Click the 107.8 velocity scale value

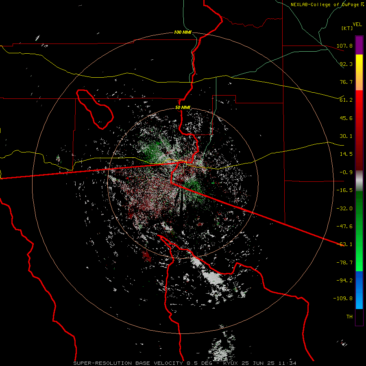coord(344,46)
